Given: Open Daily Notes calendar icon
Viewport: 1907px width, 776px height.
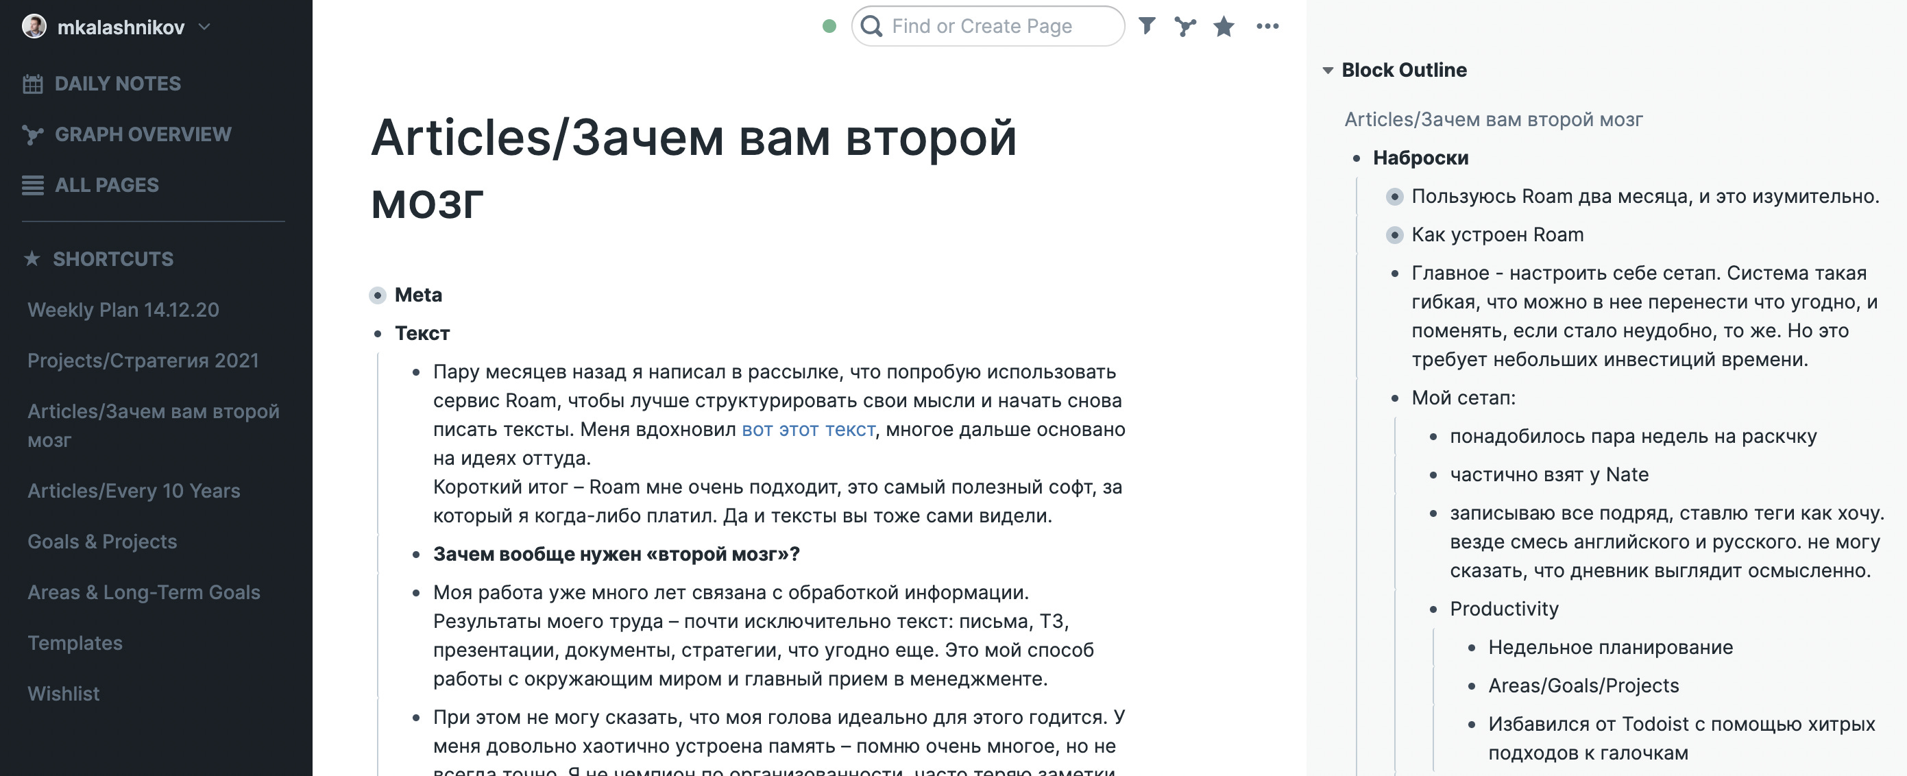Looking at the screenshot, I should click(33, 84).
